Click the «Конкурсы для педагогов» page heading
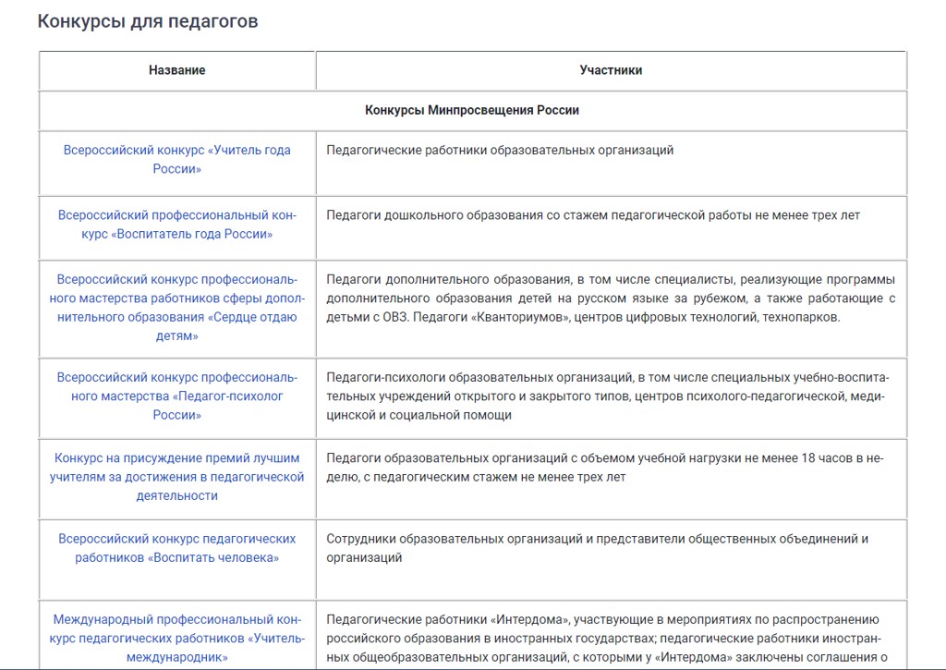The width and height of the screenshot is (946, 670). [x=148, y=21]
